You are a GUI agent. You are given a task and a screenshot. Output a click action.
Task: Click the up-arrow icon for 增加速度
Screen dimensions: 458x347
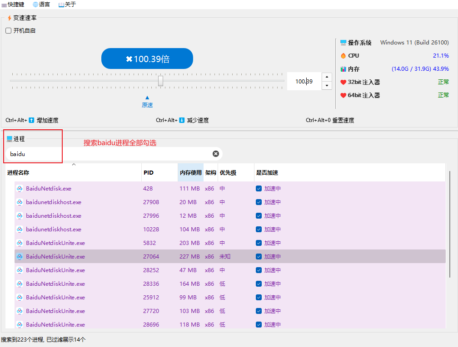click(x=31, y=120)
